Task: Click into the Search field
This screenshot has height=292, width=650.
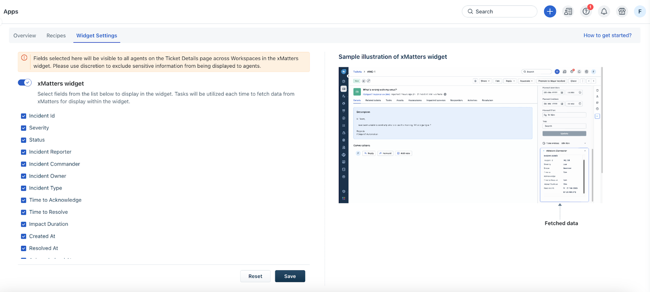Action: tap(500, 11)
